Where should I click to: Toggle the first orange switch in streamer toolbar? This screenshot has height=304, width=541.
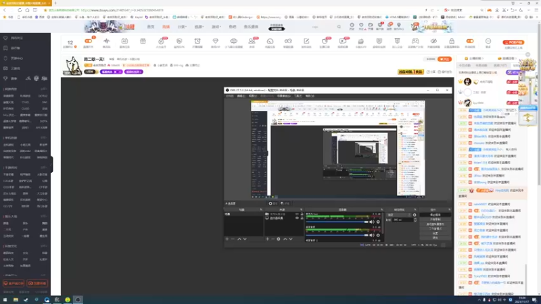click(x=89, y=41)
